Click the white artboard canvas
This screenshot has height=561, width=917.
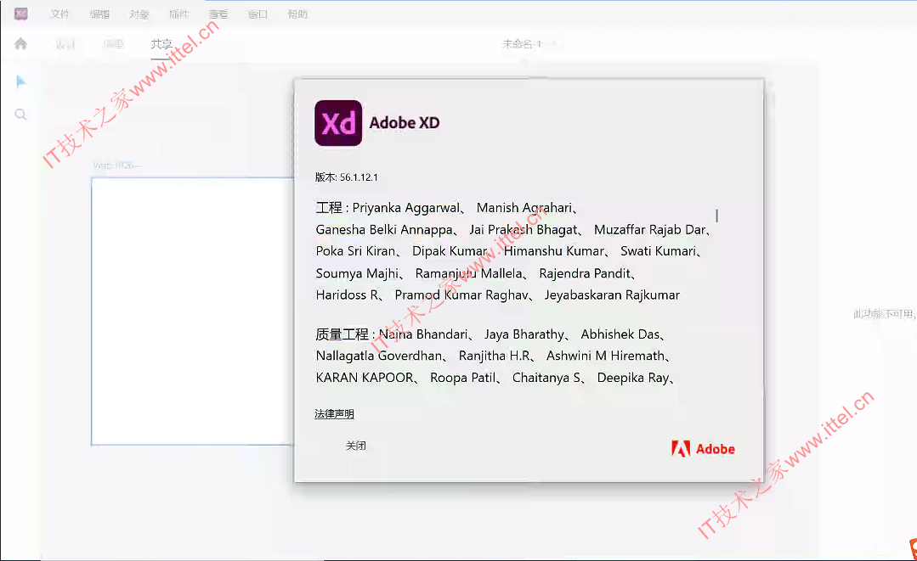[192, 311]
